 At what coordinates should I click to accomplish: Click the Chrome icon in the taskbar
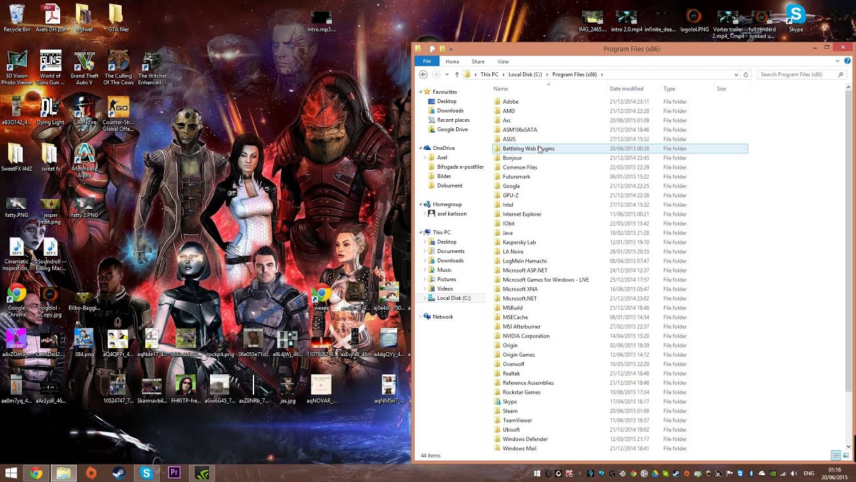[x=36, y=473]
